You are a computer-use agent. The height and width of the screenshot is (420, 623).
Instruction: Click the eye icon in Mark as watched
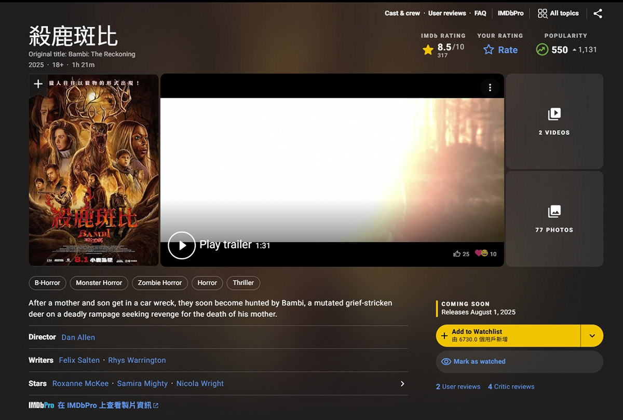[x=446, y=361]
